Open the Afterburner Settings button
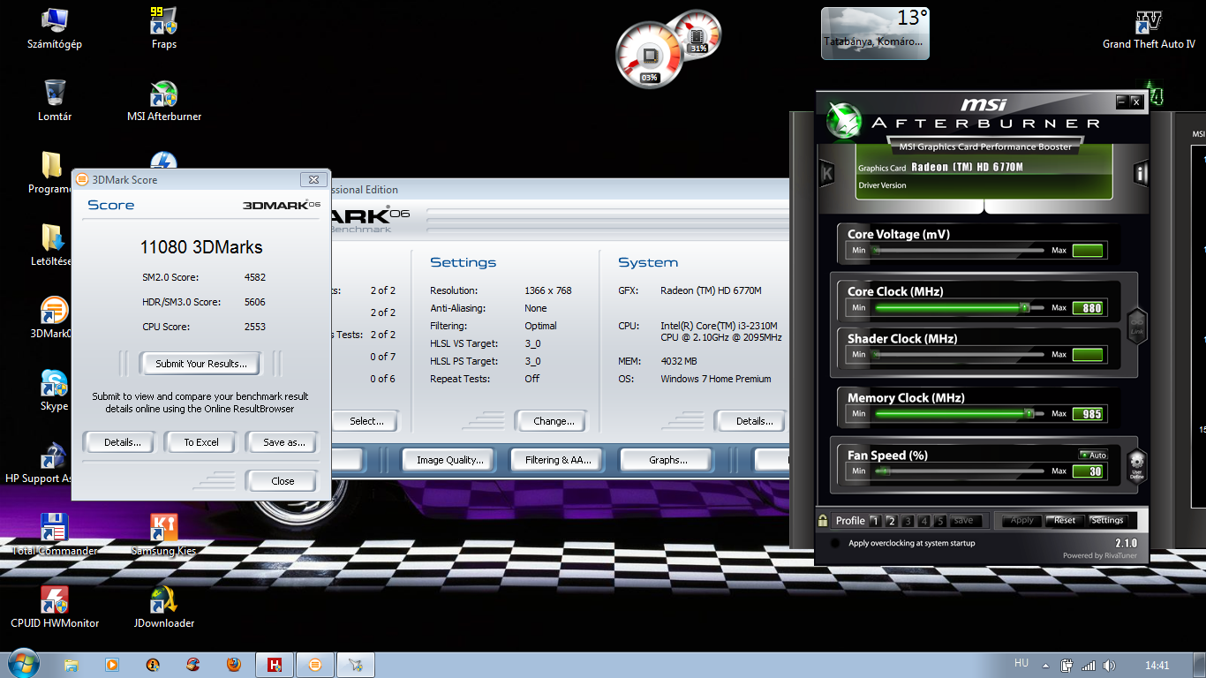 1107,520
